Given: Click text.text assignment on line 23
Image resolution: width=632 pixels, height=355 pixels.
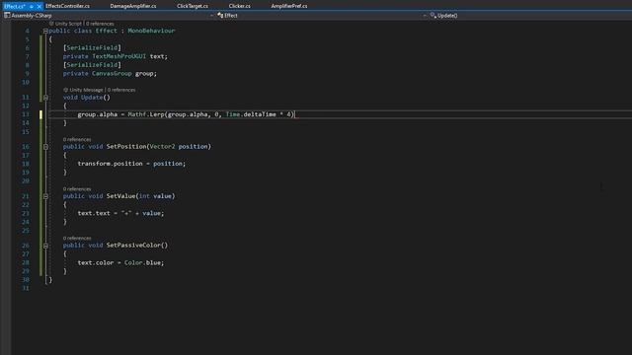Looking at the screenshot, I should click(94, 213).
